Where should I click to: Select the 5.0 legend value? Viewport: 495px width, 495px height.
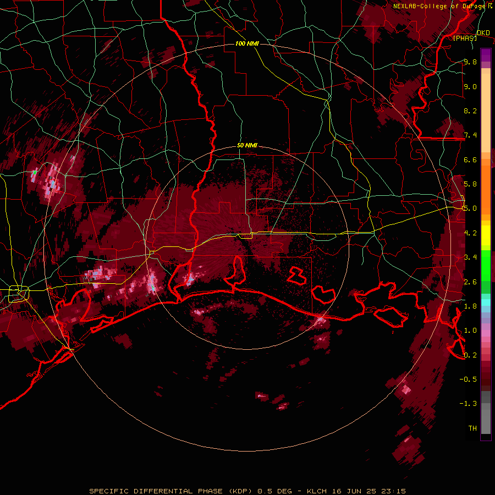pos(470,208)
